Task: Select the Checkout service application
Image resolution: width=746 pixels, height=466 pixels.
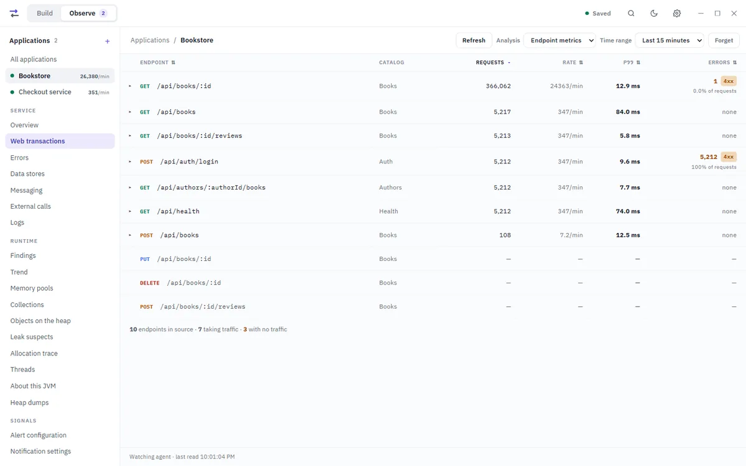Action: click(60, 92)
